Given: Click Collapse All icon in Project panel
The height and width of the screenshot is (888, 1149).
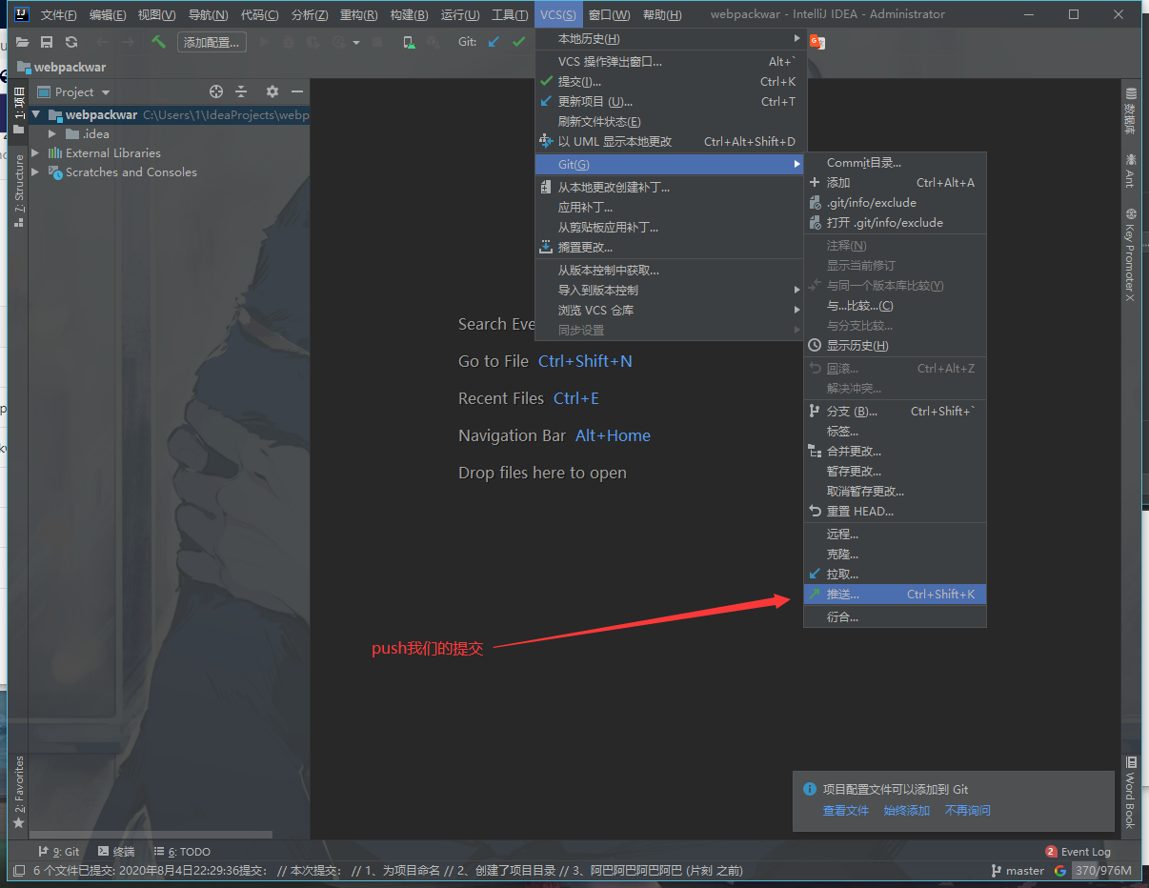Looking at the screenshot, I should 241,91.
